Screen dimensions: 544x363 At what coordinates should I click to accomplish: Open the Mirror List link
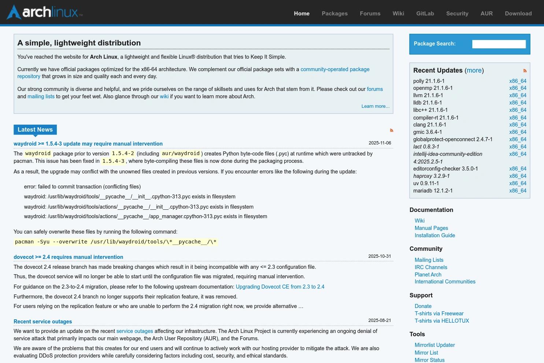(x=426, y=353)
